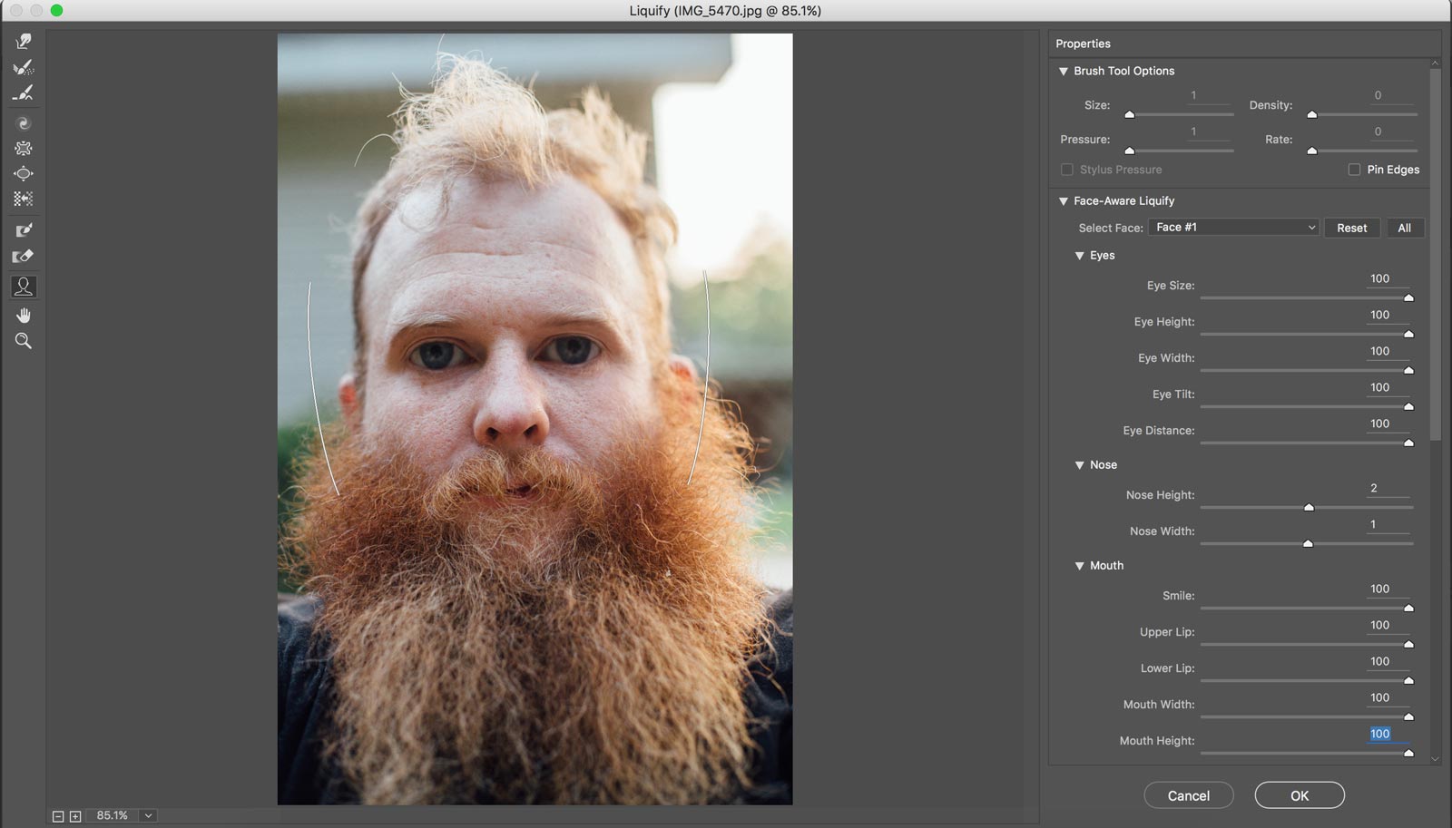Image resolution: width=1452 pixels, height=828 pixels.
Task: Choose the Twirl Clockwise tool
Action: pos(24,123)
